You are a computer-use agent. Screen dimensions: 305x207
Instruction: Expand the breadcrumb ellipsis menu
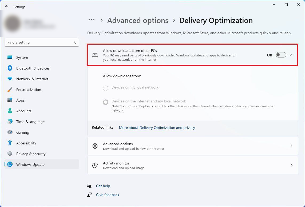point(92,20)
